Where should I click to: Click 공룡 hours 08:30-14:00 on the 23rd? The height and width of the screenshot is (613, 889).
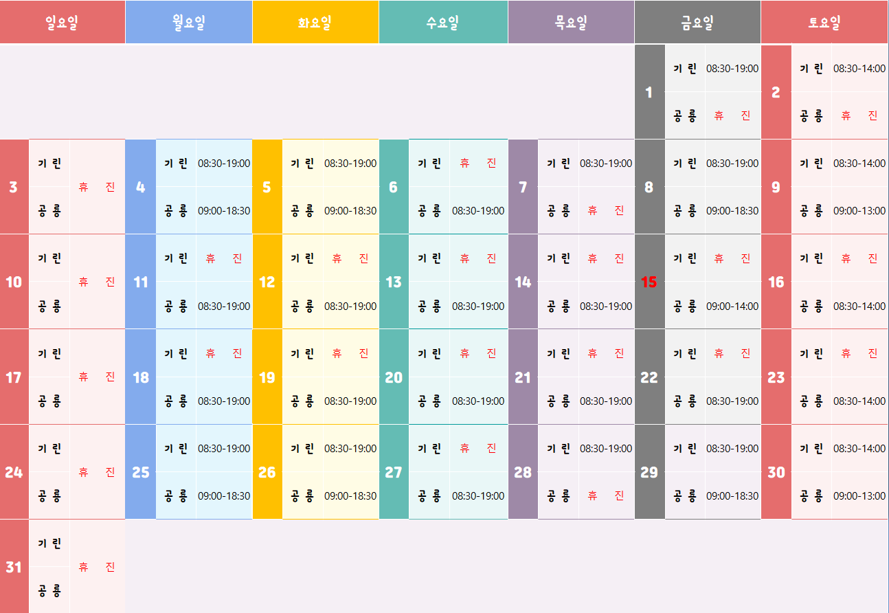pos(859,401)
